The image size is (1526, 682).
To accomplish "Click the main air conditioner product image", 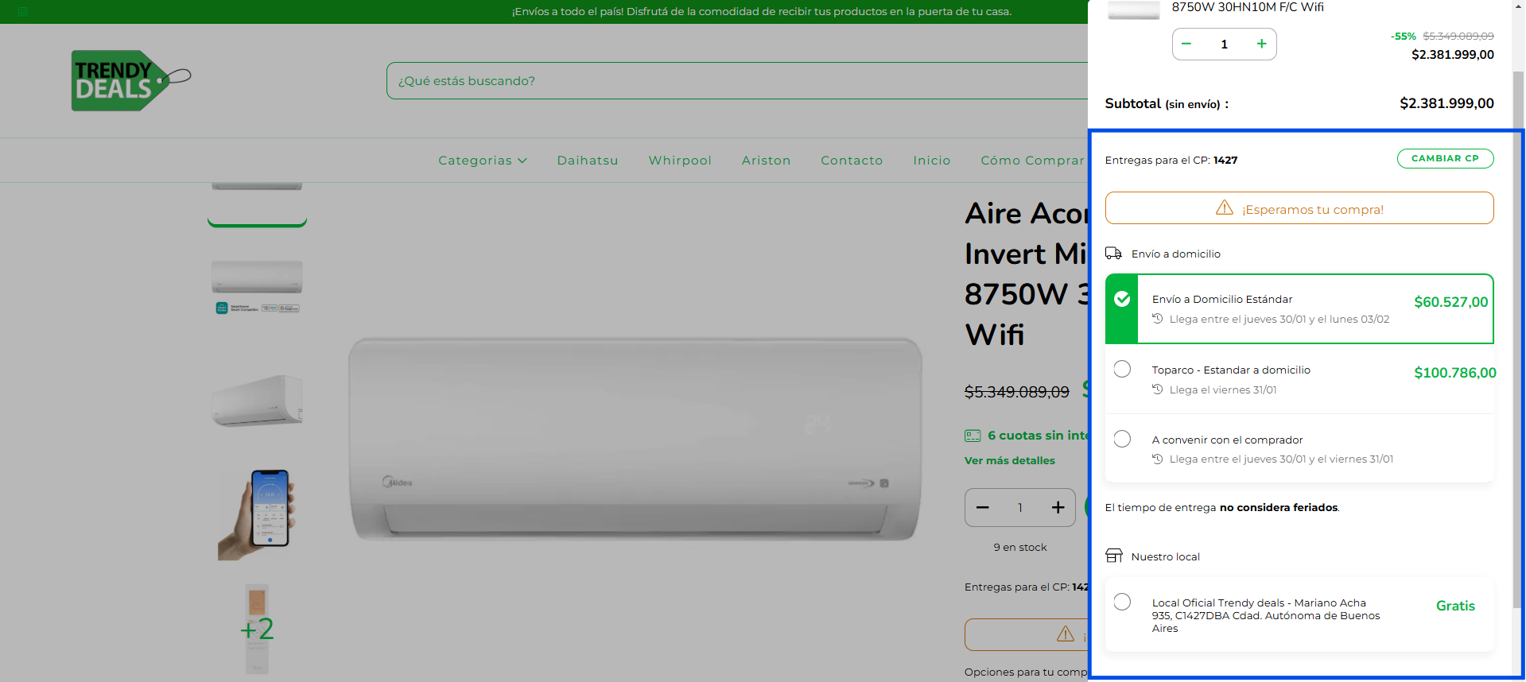I will 635,440.
